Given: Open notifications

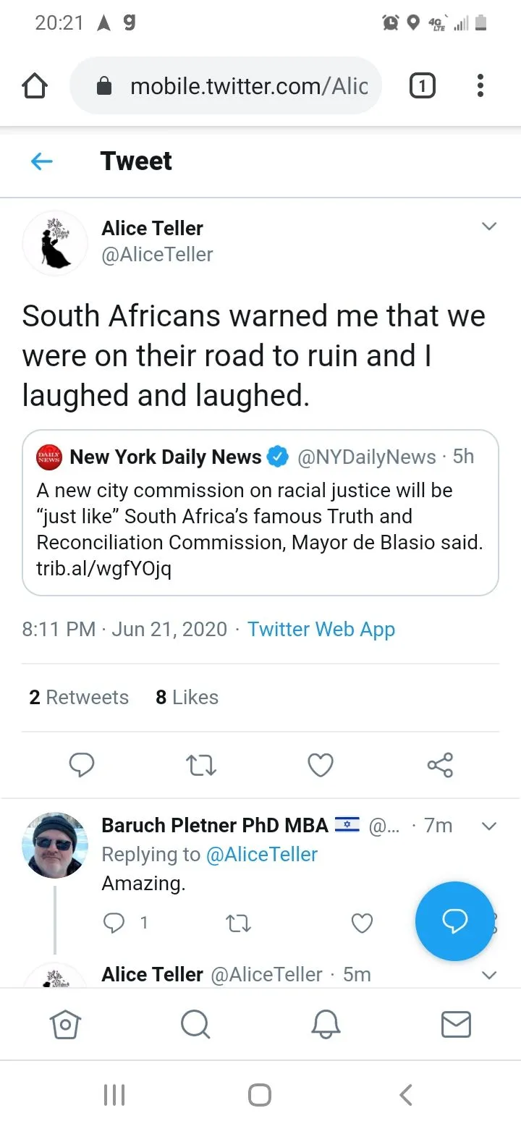Looking at the screenshot, I should (326, 1024).
